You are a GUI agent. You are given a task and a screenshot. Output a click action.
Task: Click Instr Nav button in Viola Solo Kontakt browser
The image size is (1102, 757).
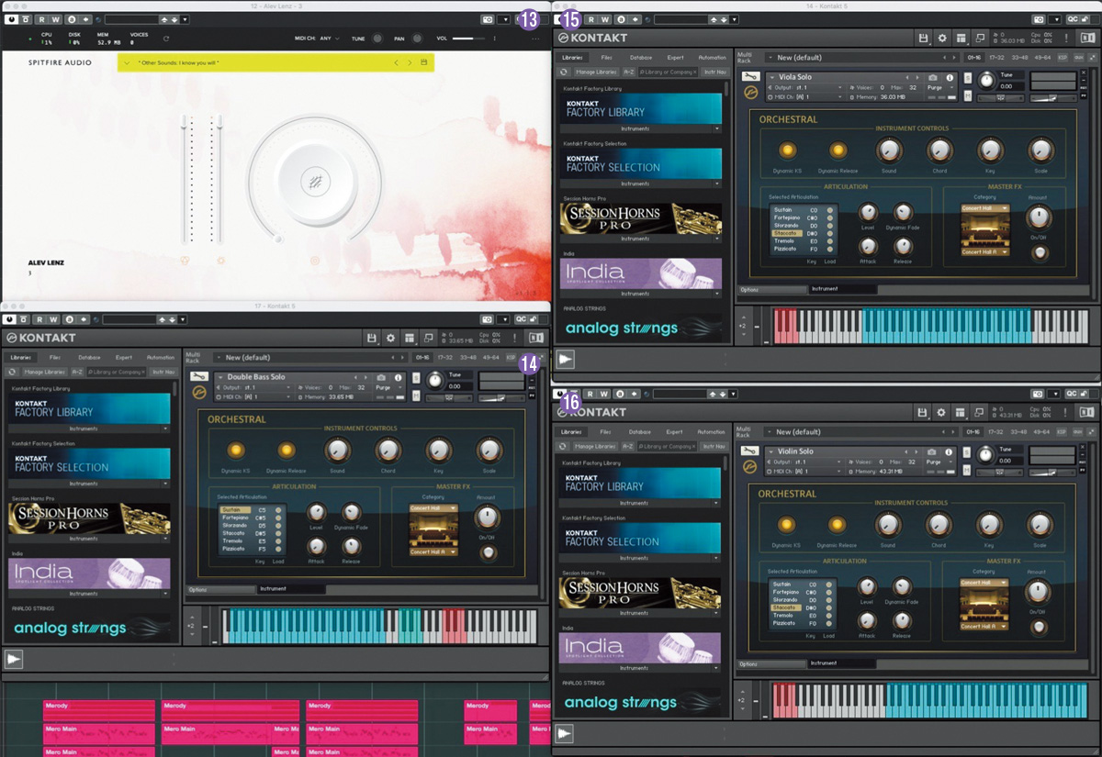click(x=714, y=71)
